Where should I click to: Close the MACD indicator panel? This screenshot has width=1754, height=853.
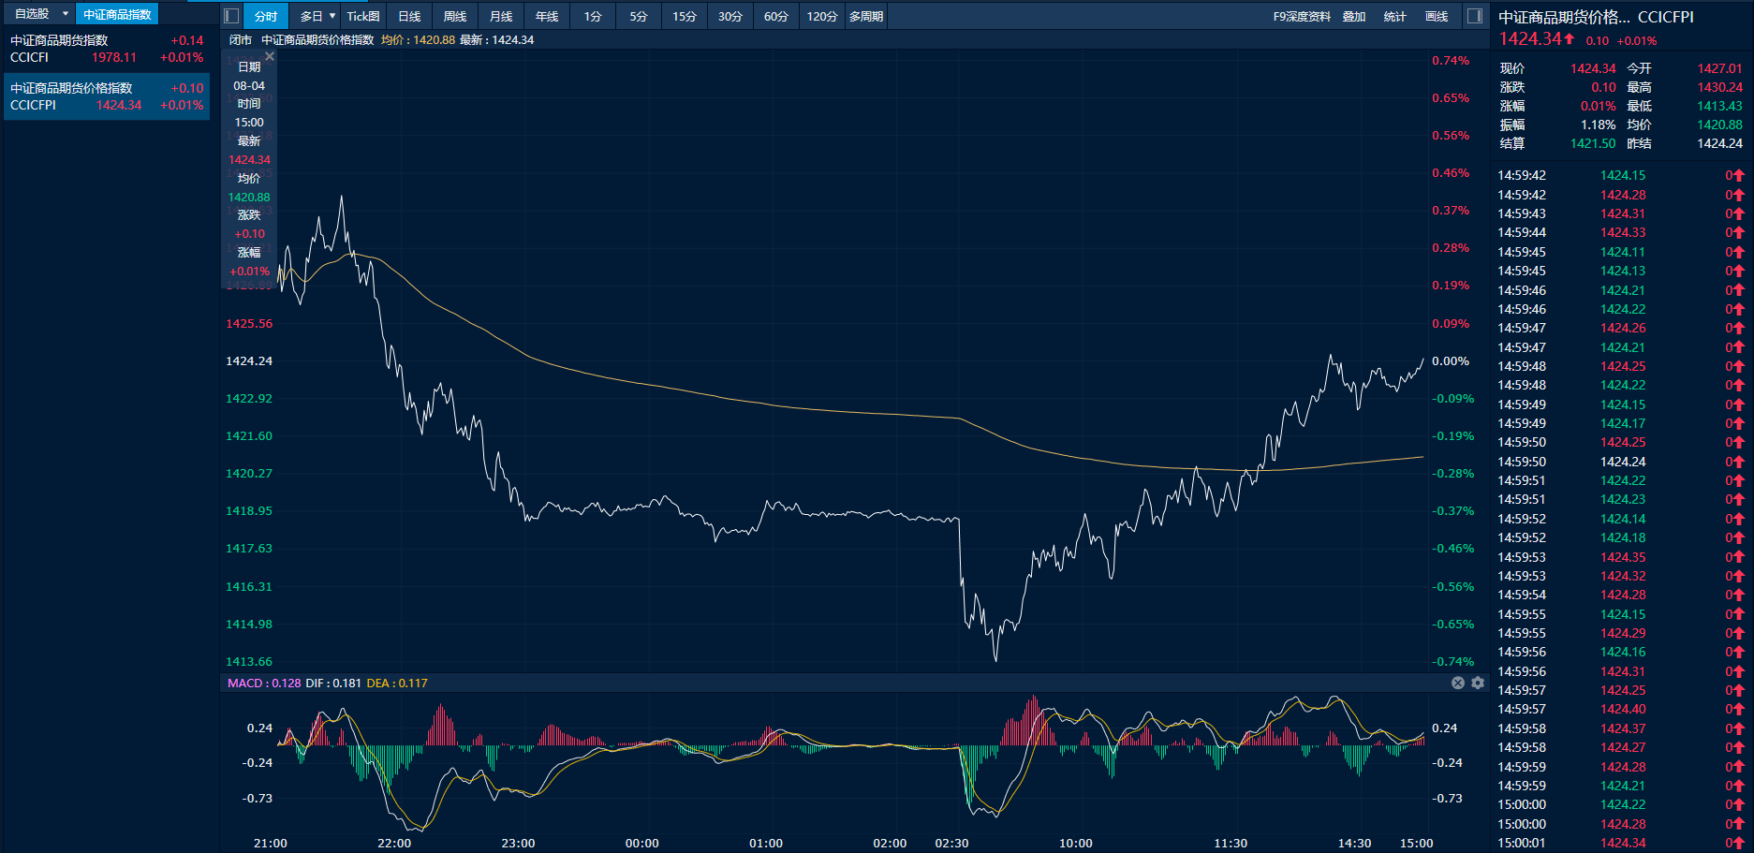(1458, 683)
